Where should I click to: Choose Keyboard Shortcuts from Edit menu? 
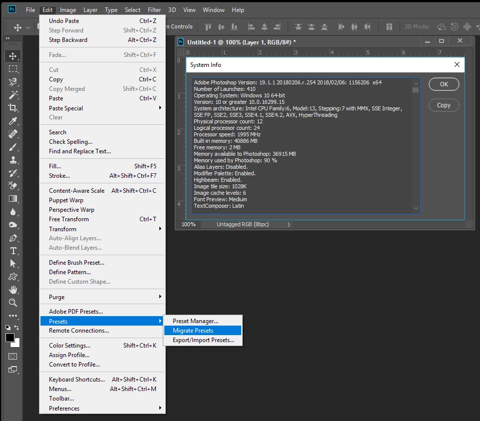point(102,380)
